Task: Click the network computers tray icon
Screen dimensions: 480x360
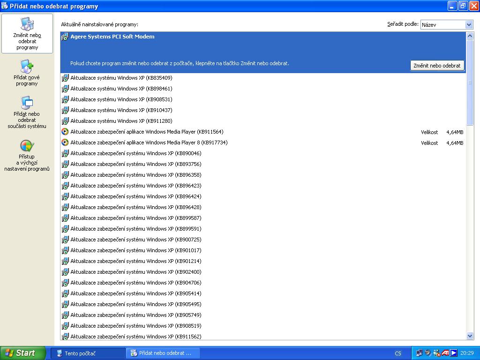Action: tap(420, 353)
